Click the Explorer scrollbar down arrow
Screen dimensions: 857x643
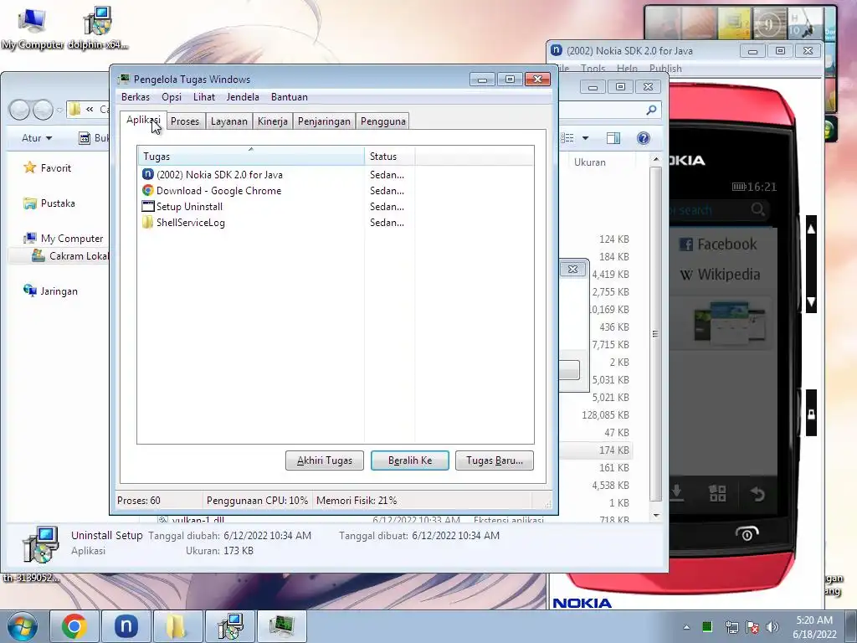coord(656,515)
